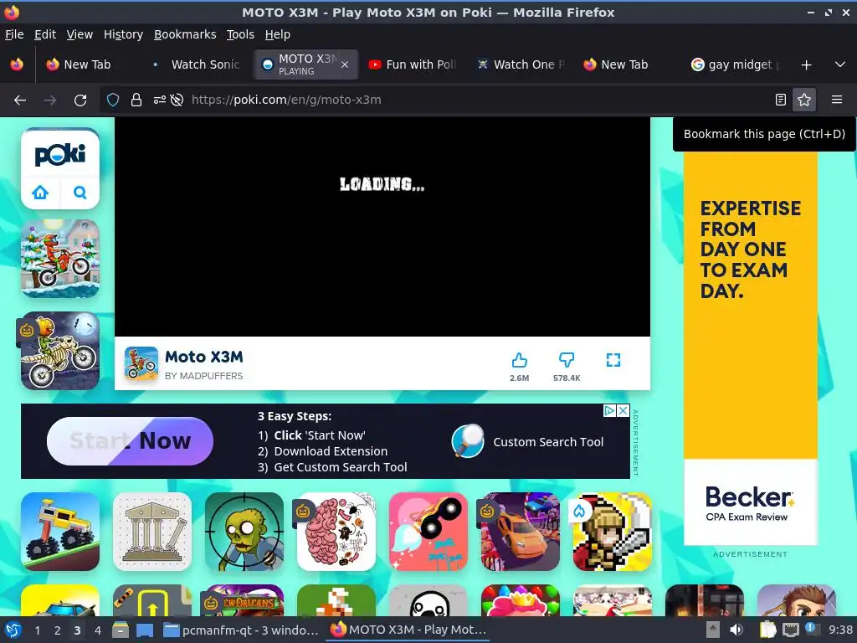Open Poki search magnifier icon

click(x=80, y=193)
